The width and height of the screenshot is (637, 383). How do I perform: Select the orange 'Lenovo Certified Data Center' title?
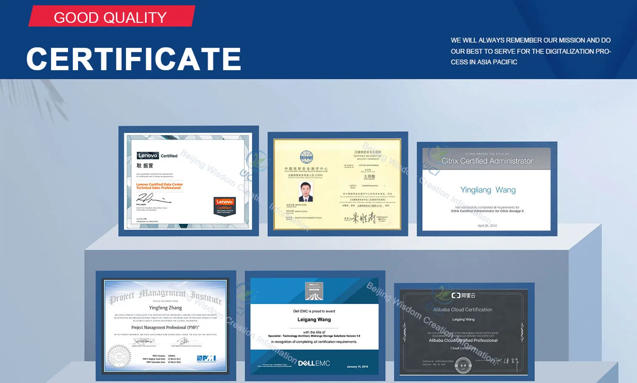(x=159, y=186)
